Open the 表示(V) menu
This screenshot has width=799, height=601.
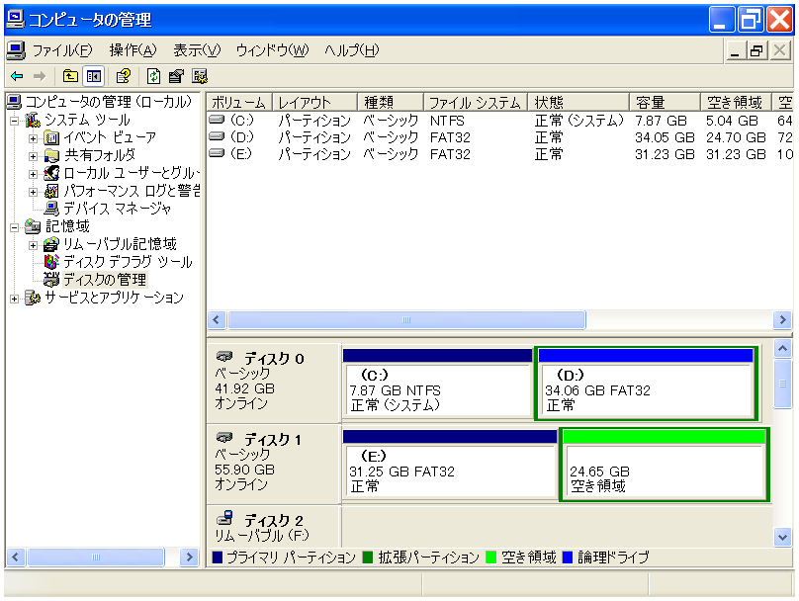coord(197,50)
